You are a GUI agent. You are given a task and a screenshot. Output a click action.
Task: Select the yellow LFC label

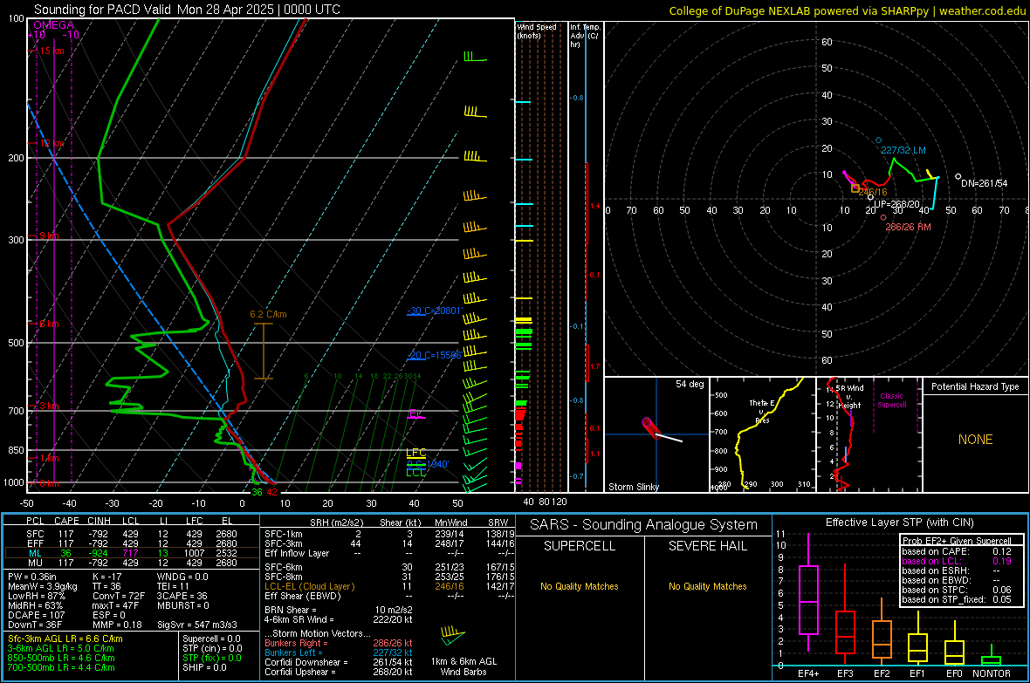pos(415,453)
